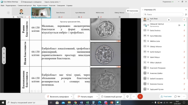Select the organizer's highlighted video thumbnail
188x105 pixels.
(x=41, y=13)
